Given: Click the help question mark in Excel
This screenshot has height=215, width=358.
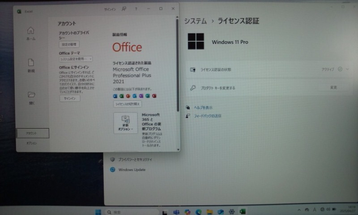Looking at the screenshot, I should 136,9.
